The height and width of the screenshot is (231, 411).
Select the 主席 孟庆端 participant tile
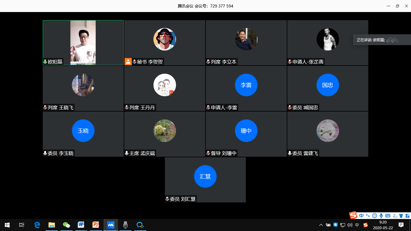tap(165, 134)
